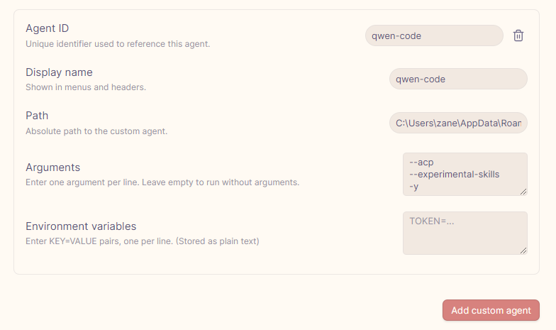Focus the Environment variables TOKEN=... box
This screenshot has height=330, width=556.
coord(465,233)
